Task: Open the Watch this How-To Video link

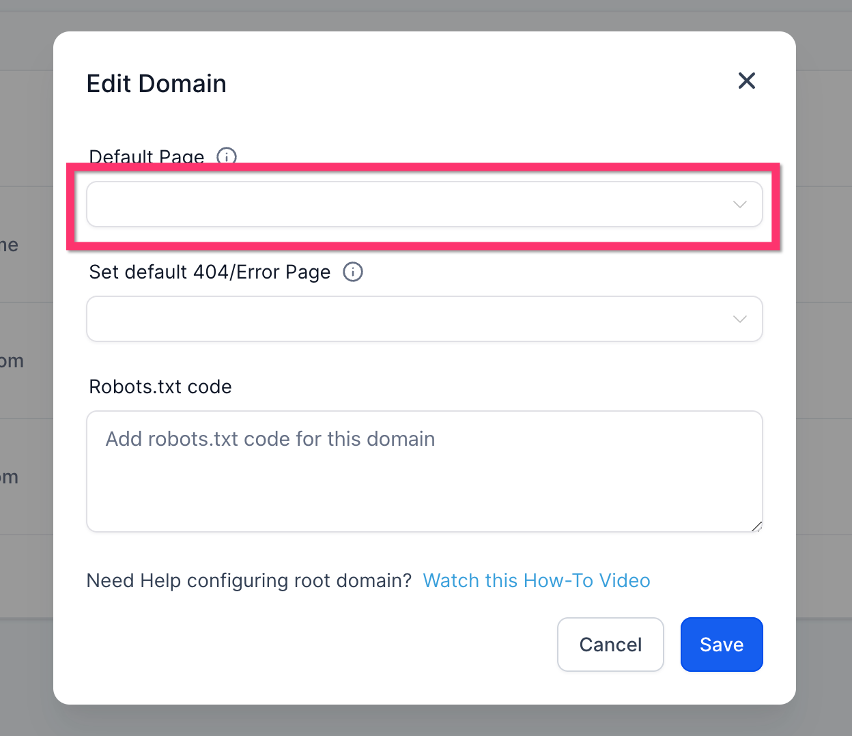Action: click(x=536, y=580)
